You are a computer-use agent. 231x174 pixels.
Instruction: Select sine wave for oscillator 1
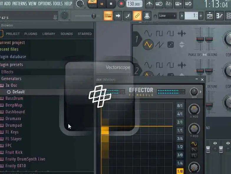pos(148,33)
